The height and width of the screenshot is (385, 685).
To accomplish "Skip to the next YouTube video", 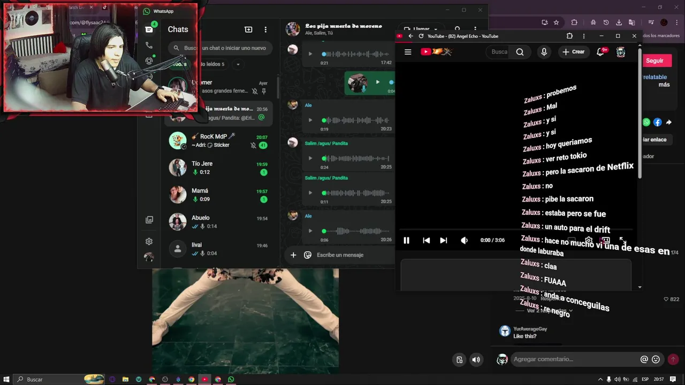I will [443, 241].
